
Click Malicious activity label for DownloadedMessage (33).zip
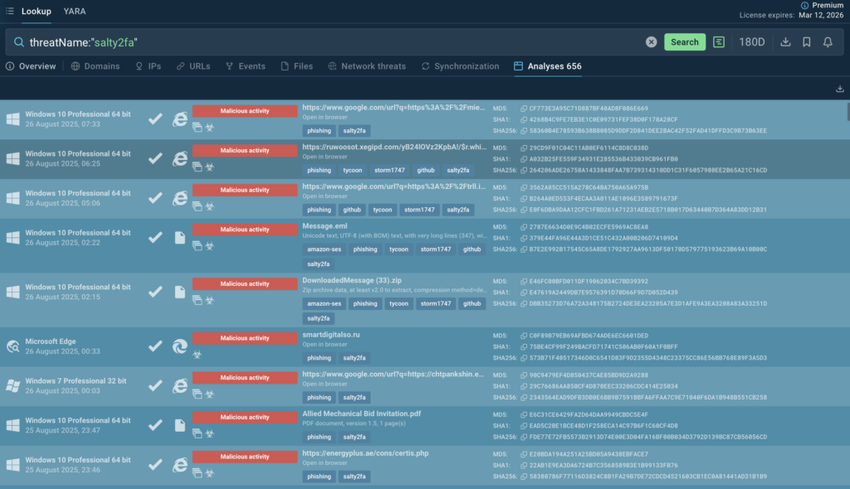click(247, 284)
